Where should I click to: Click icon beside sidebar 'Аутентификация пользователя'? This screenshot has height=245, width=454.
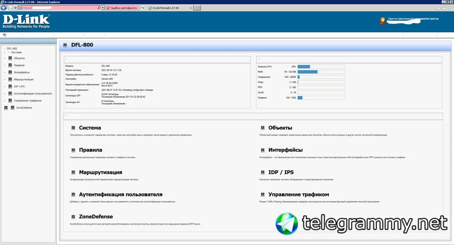coord(10,93)
